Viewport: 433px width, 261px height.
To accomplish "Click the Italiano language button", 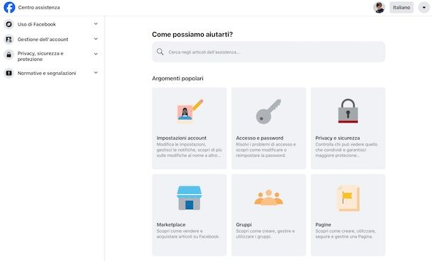I will [x=402, y=7].
